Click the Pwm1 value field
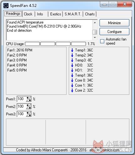Viewport: 135px width, 155px height. [x=21, y=99]
